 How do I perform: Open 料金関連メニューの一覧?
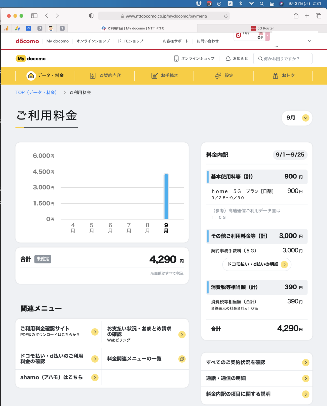coord(145,359)
